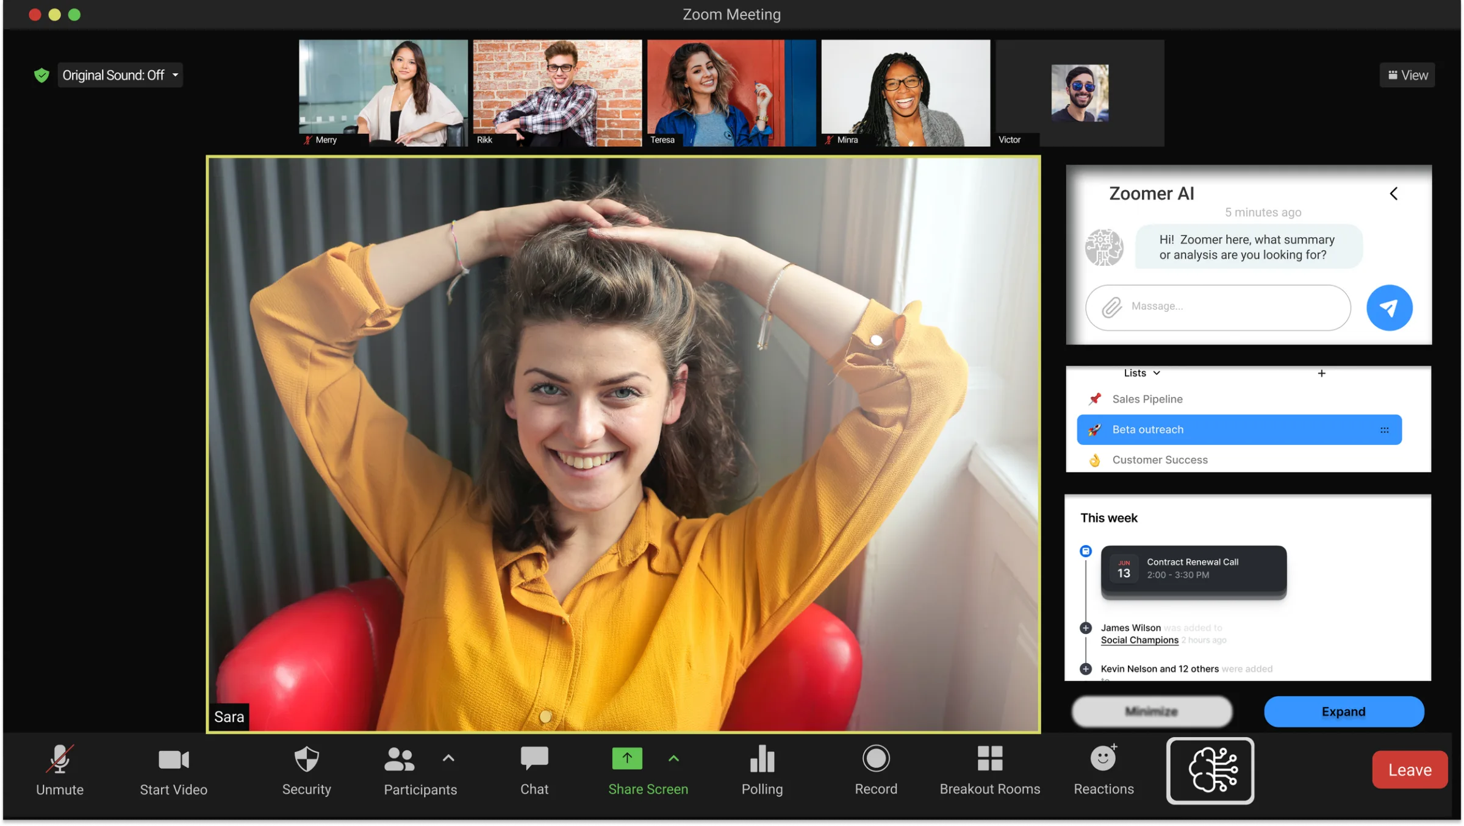Open the Security shield menu
The width and height of the screenshot is (1464, 826).
pyautogui.click(x=306, y=770)
